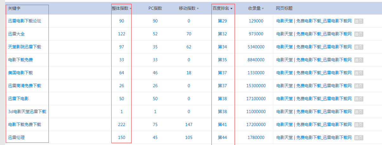Click PC index value 75
Screen dimensions: 382x145
(x=155, y=124)
